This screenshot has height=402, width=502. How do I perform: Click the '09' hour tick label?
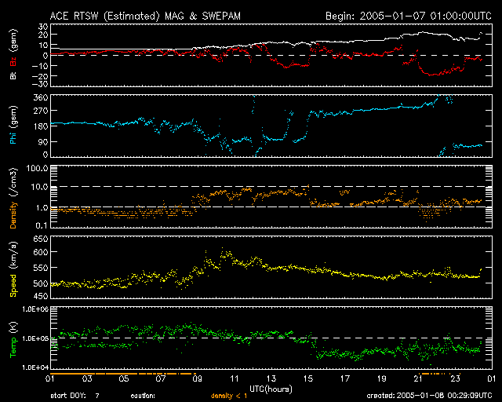pyautogui.click(x=197, y=379)
